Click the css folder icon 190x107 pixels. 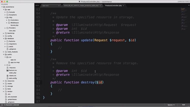point(7,57)
